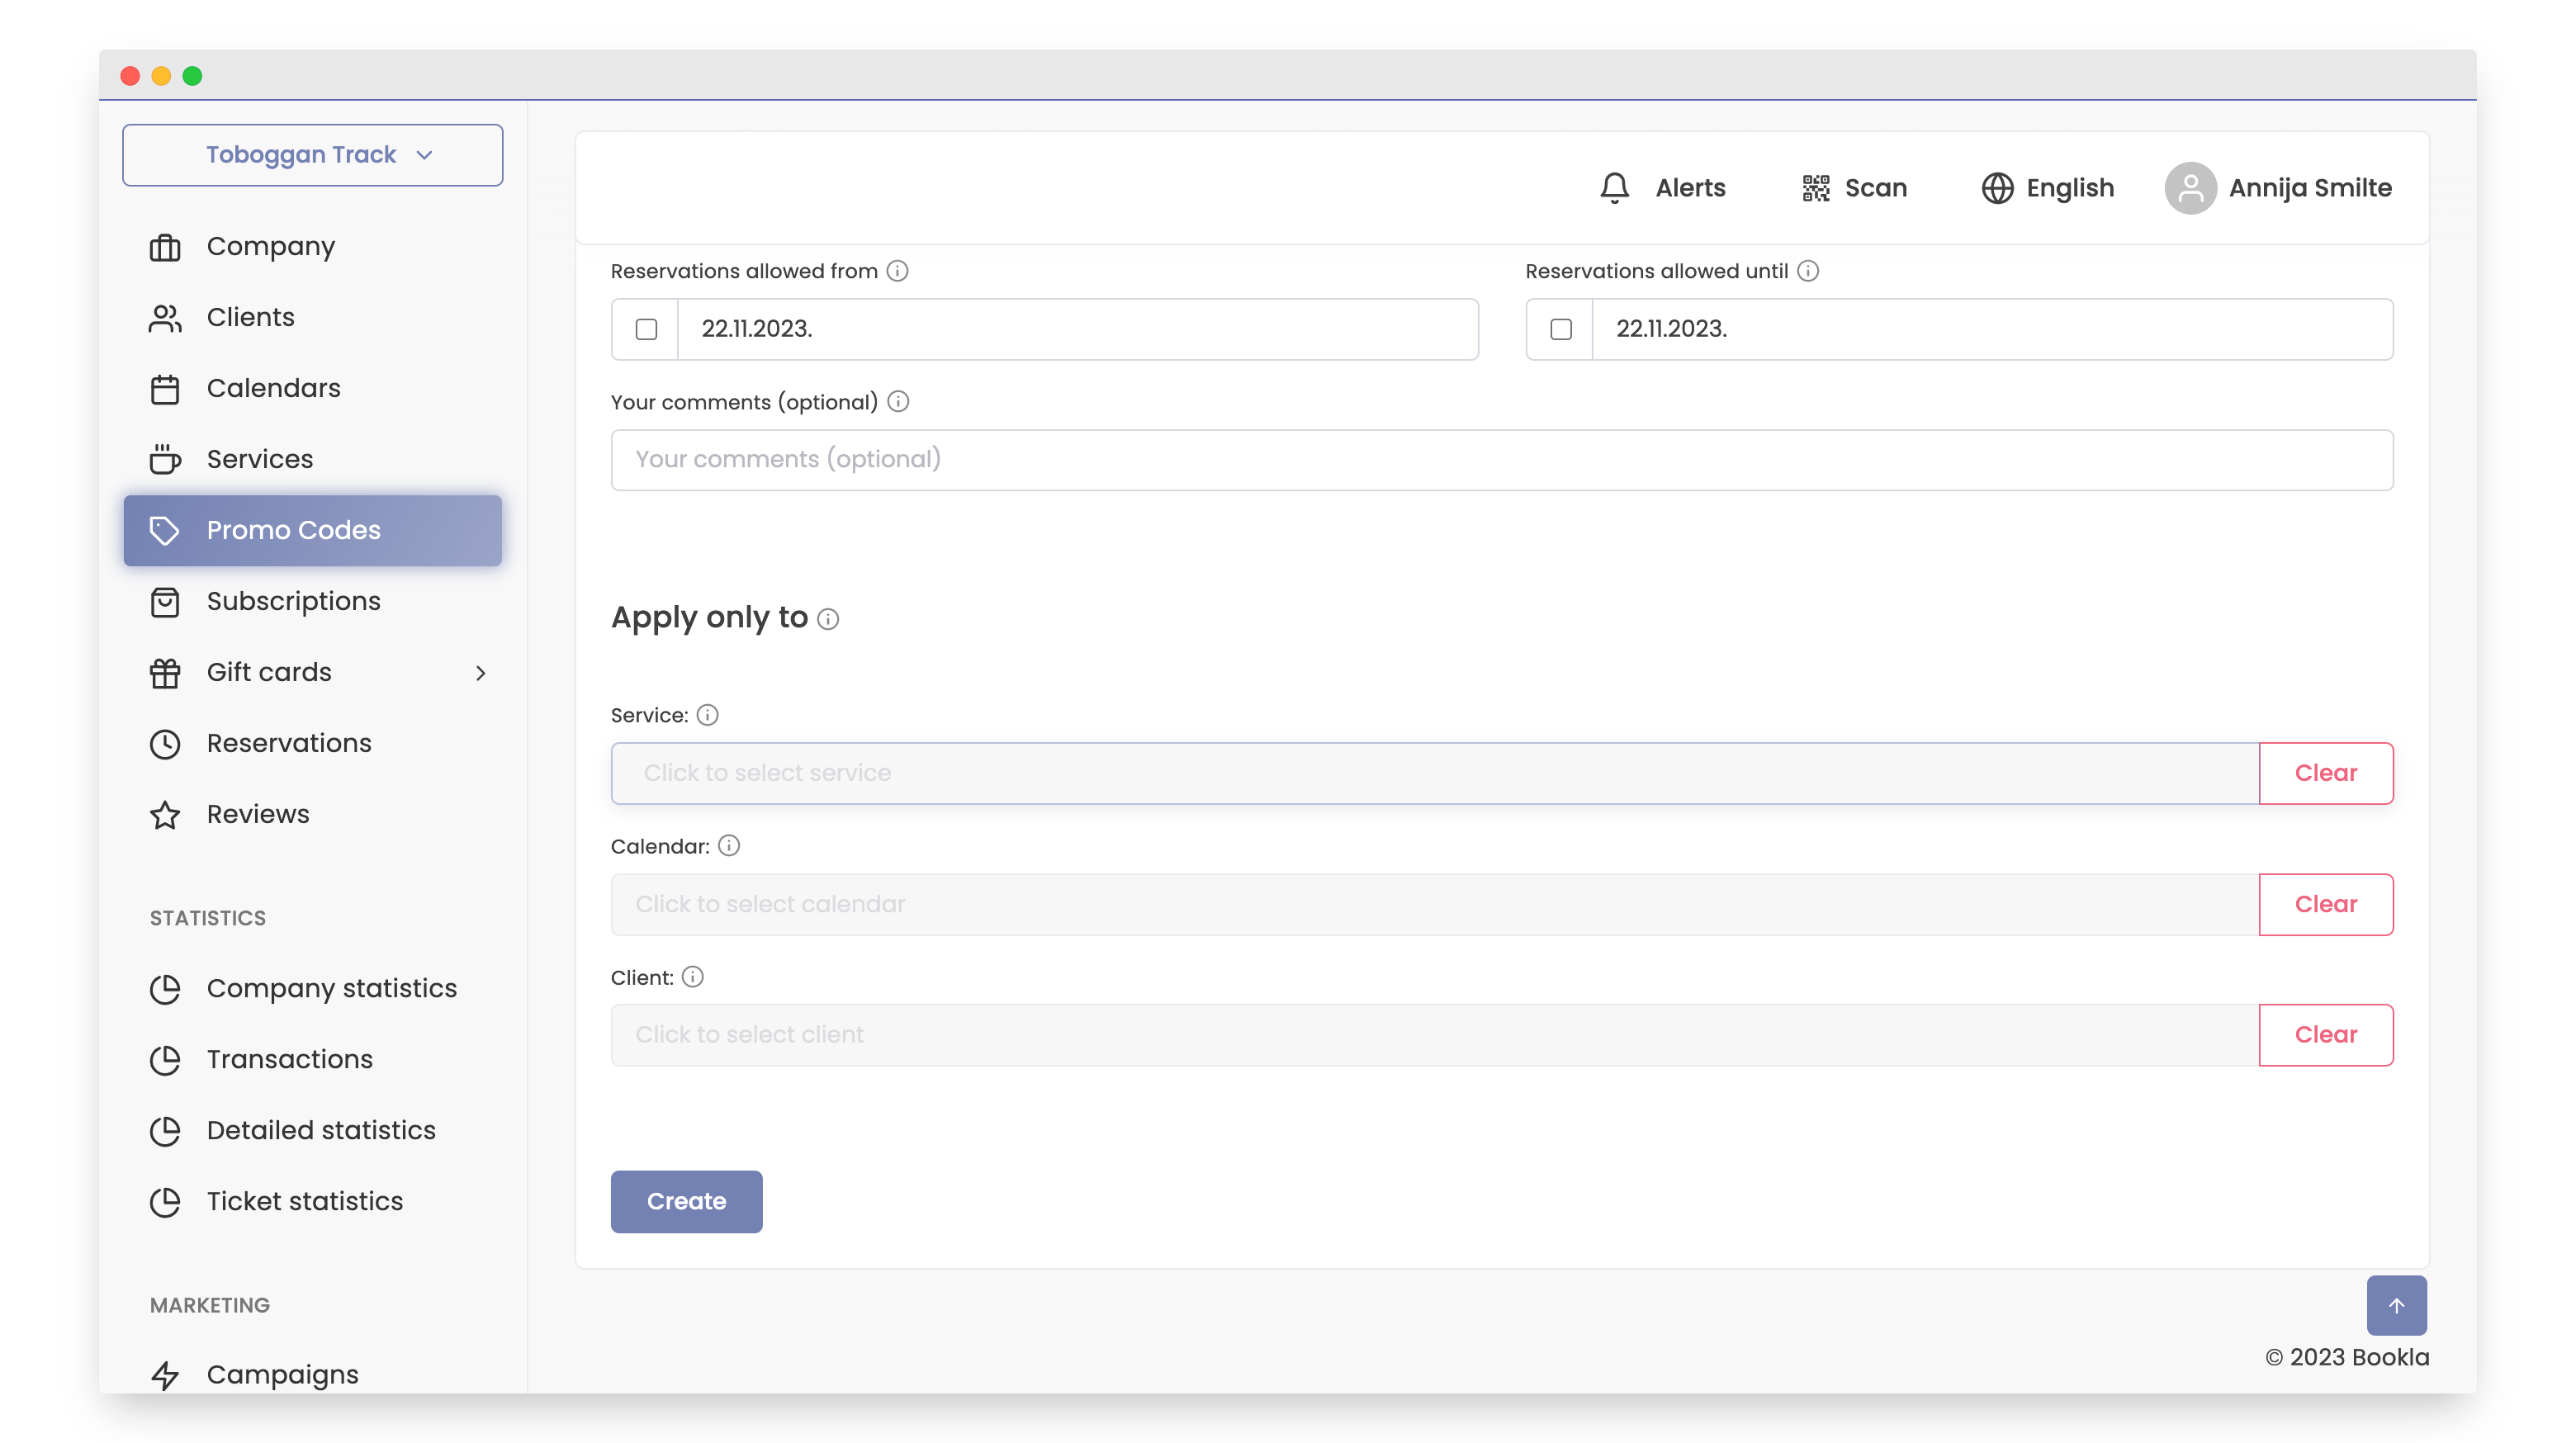Click info icon beside Client label
The height and width of the screenshot is (1443, 2576).
692,977
